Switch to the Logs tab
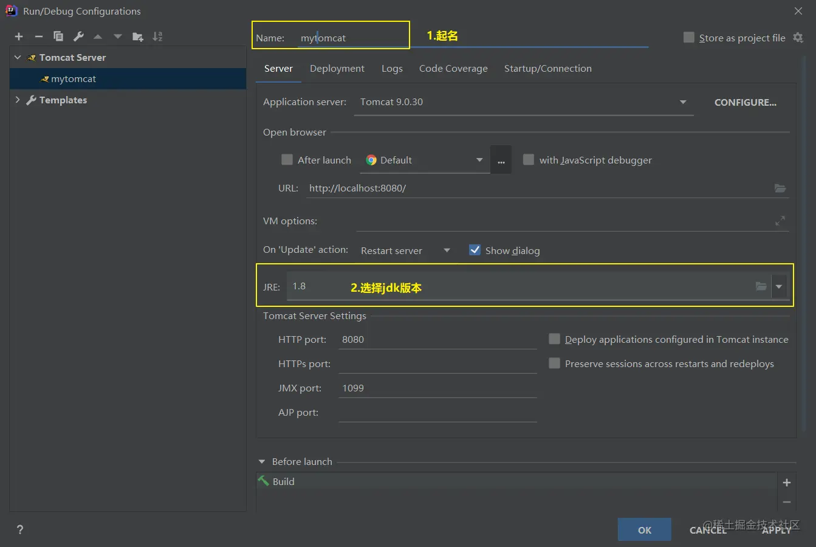The image size is (816, 547). (x=392, y=69)
